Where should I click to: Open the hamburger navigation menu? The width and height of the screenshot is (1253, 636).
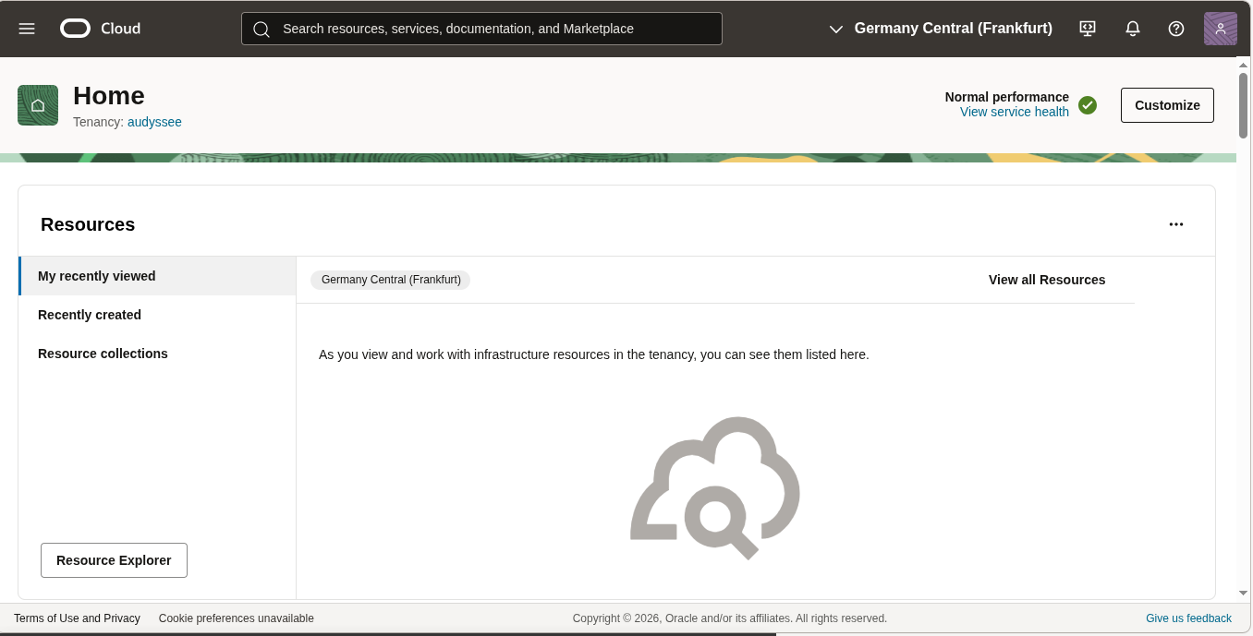pos(27,29)
